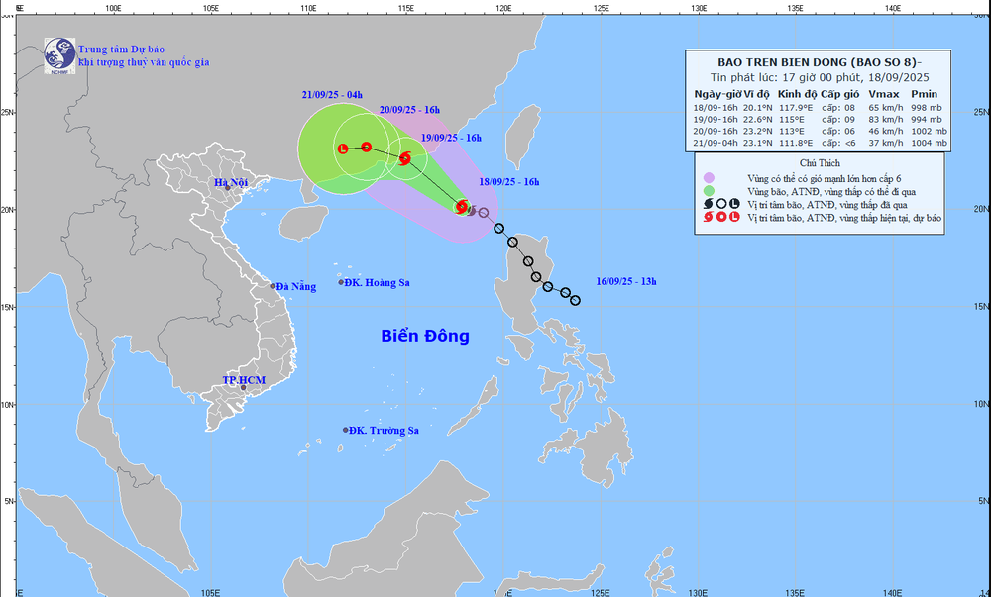The height and width of the screenshot is (597, 991).
Task: Click the Hà Nội city dot marker
Action: pyautogui.click(x=228, y=188)
